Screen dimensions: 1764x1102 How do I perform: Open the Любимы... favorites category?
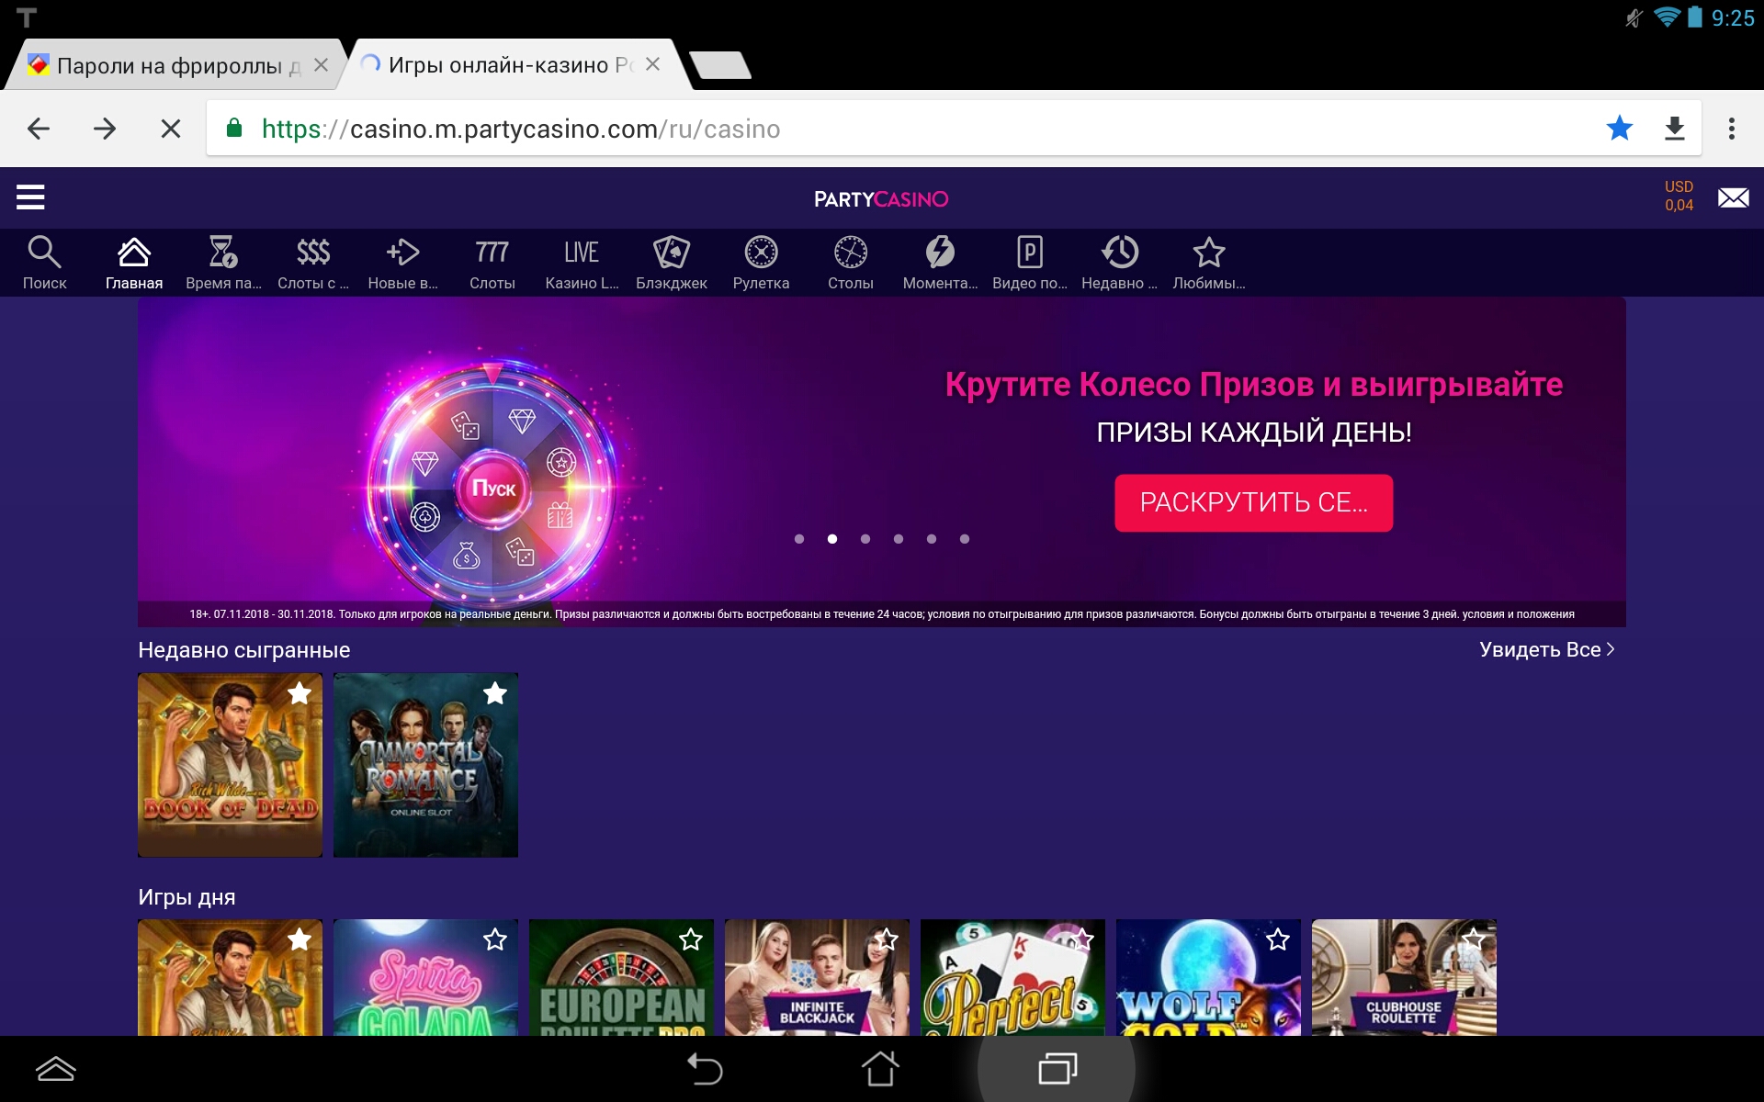[1209, 263]
